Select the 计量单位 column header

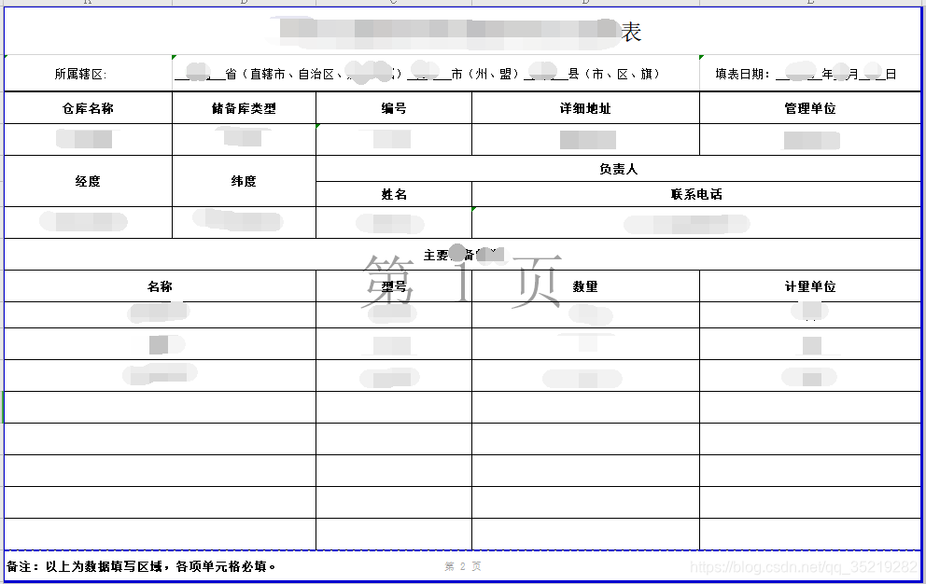(x=810, y=286)
